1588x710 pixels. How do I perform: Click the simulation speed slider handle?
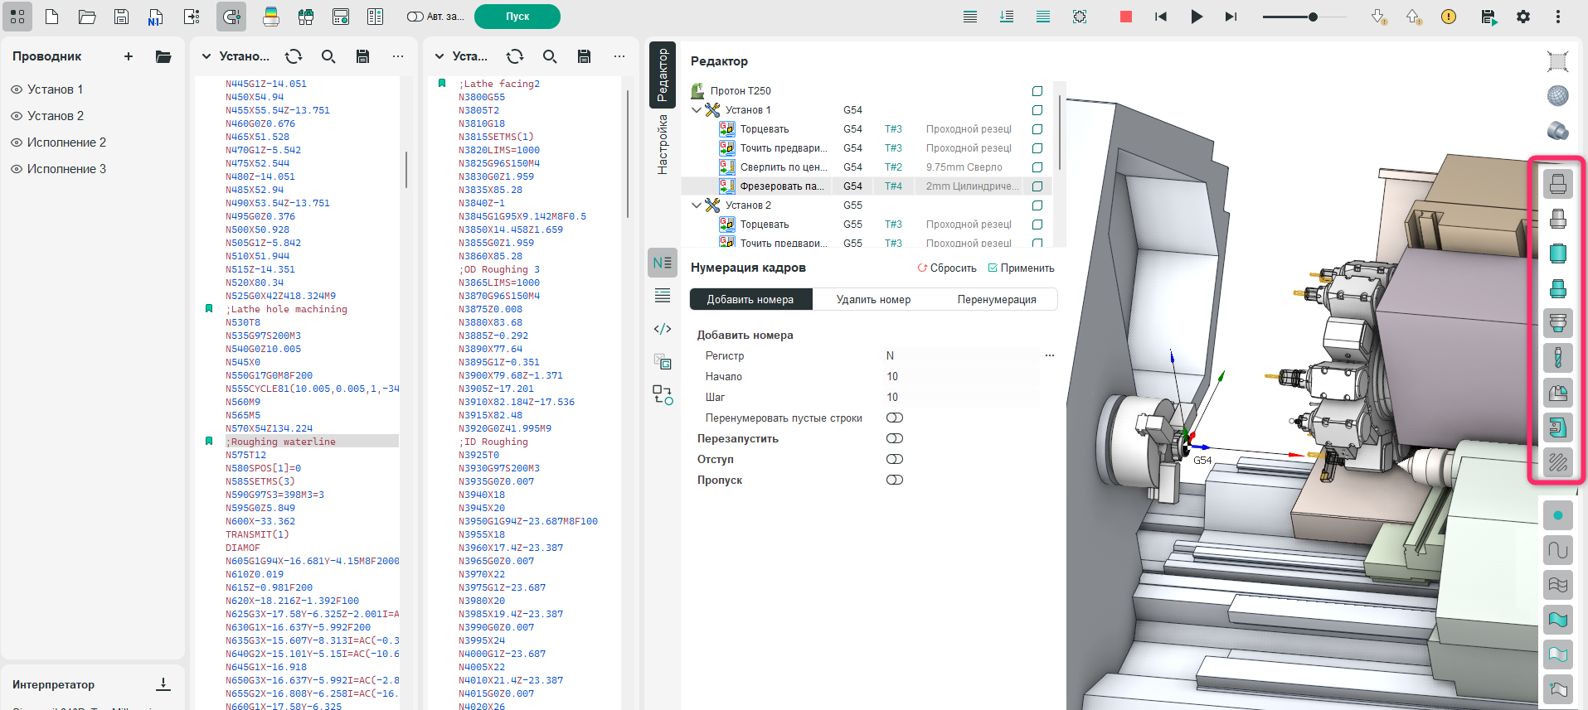pyautogui.click(x=1313, y=17)
